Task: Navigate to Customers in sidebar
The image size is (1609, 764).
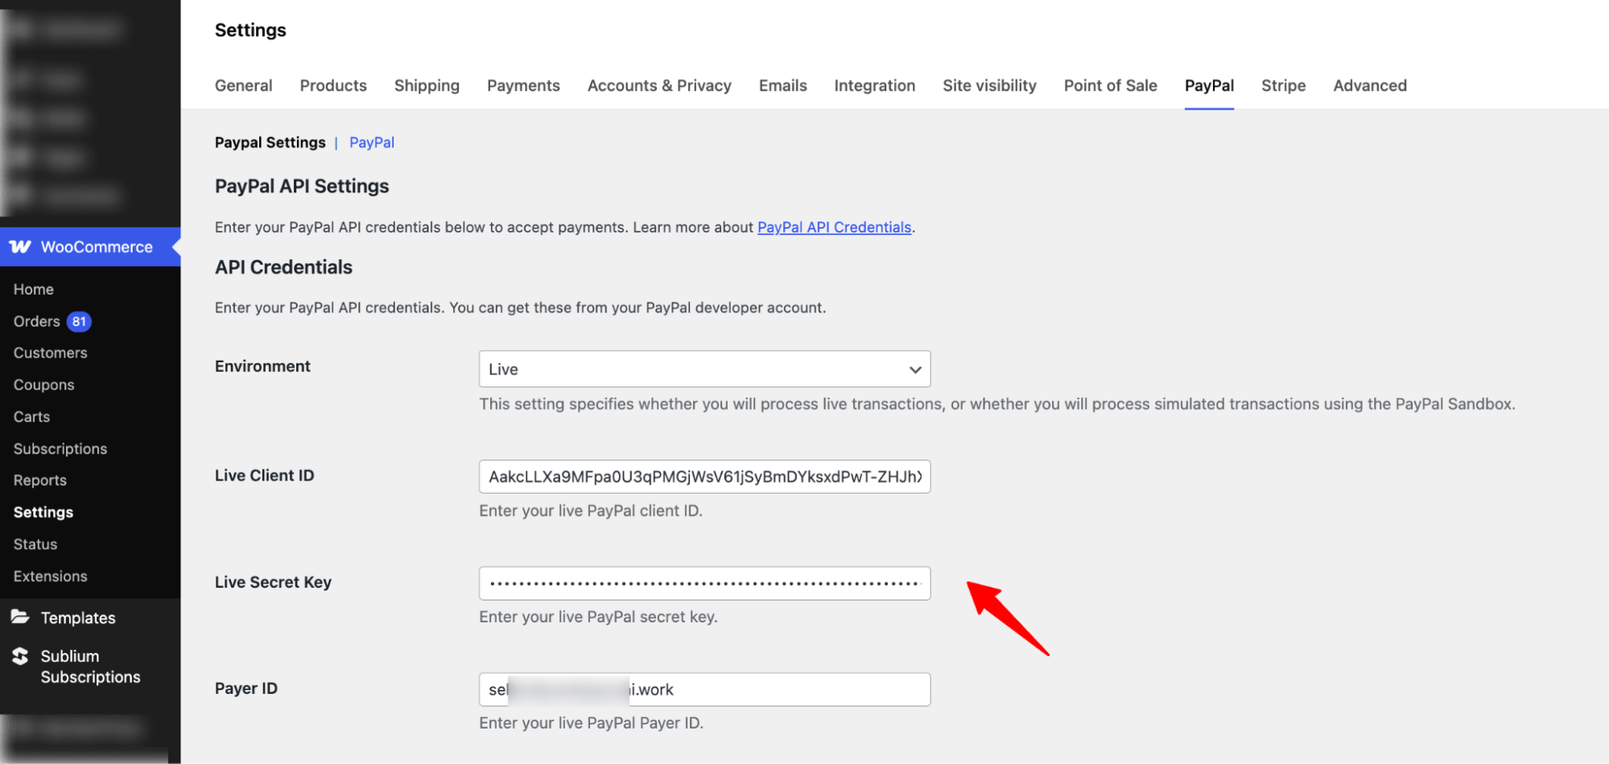Action: [x=50, y=353]
